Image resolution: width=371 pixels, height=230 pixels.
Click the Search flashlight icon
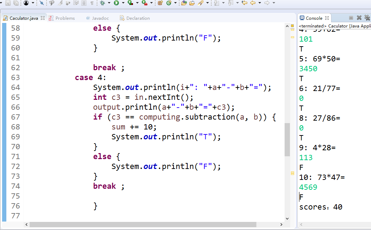click(201, 3)
